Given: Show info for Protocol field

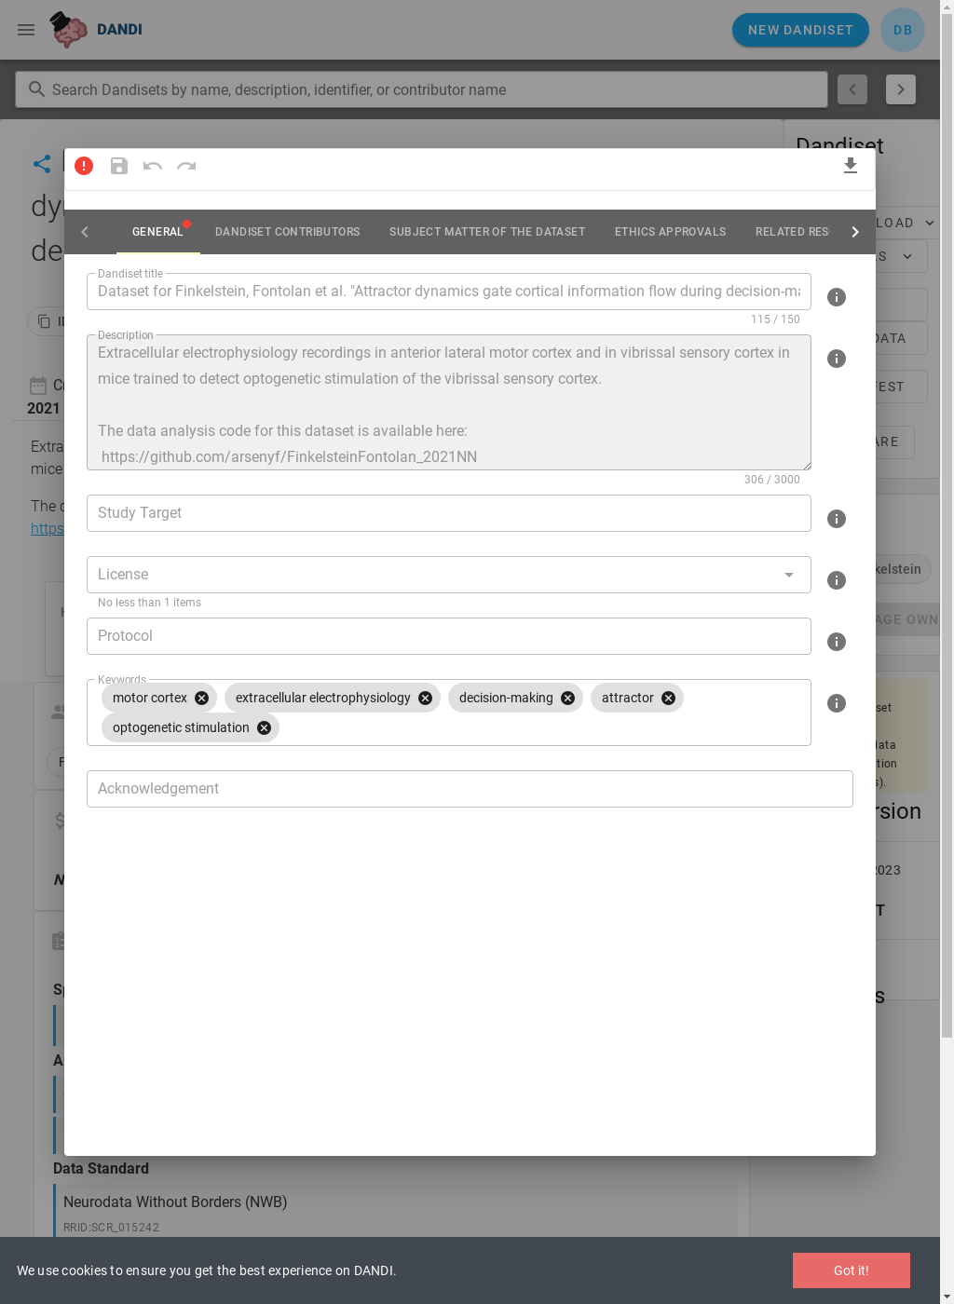Looking at the screenshot, I should click(x=837, y=642).
